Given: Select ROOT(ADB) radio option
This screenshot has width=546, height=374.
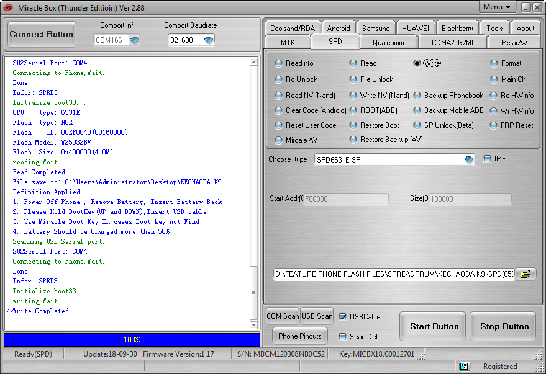Looking at the screenshot, I should (x=353, y=110).
